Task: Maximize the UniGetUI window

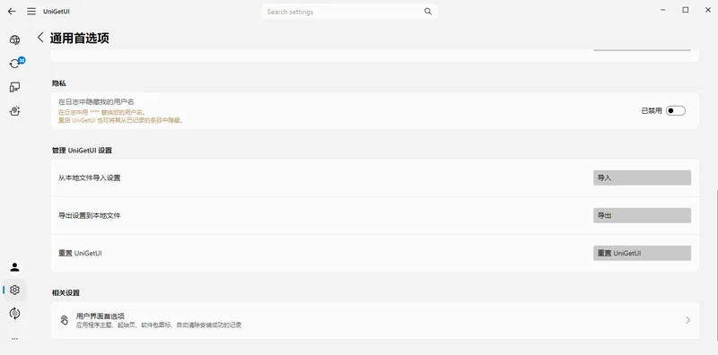Action: coord(686,10)
